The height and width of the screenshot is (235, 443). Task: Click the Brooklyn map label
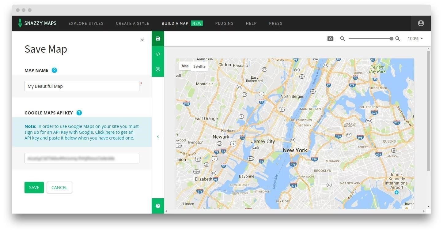click(x=323, y=170)
